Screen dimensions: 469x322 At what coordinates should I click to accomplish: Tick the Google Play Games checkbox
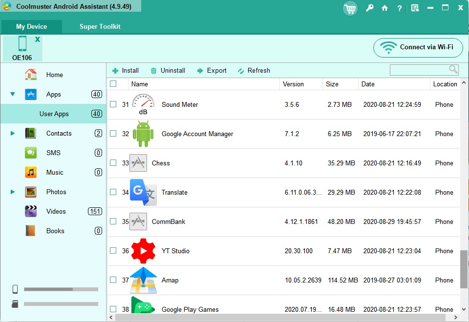(x=113, y=309)
